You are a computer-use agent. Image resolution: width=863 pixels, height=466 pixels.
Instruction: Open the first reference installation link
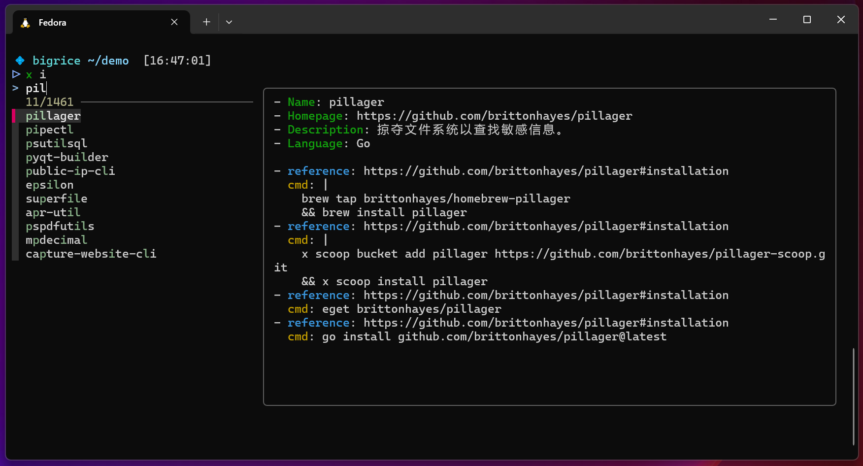tap(546, 171)
